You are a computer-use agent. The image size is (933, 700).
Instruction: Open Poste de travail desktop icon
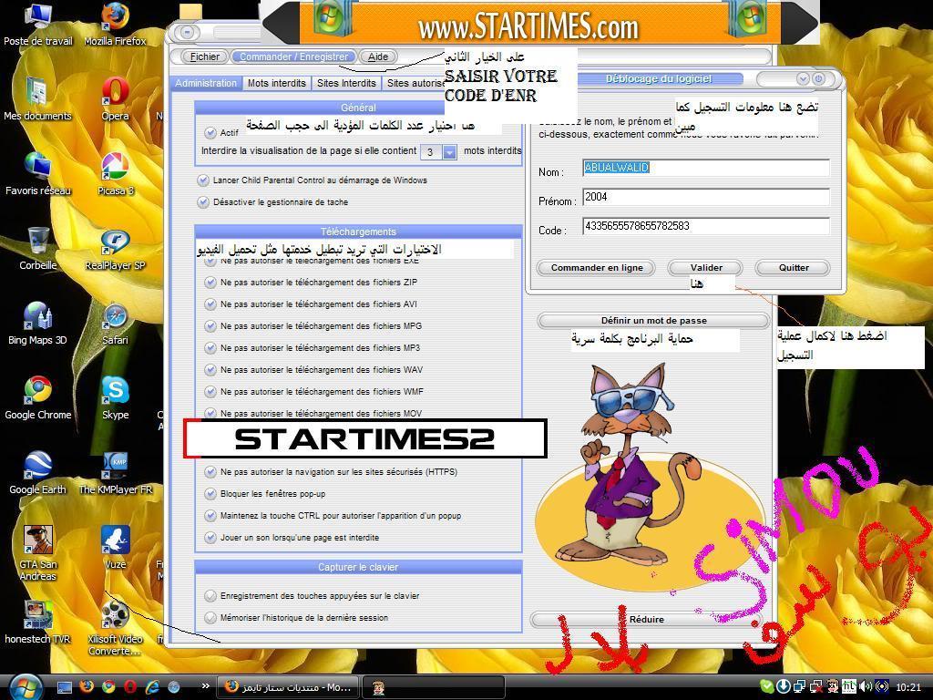click(x=37, y=24)
